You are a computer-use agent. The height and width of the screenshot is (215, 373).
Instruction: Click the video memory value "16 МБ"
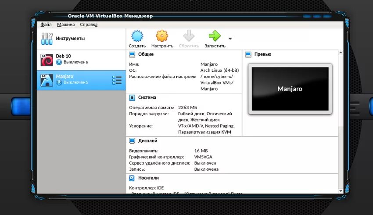pyautogui.click(x=201, y=151)
